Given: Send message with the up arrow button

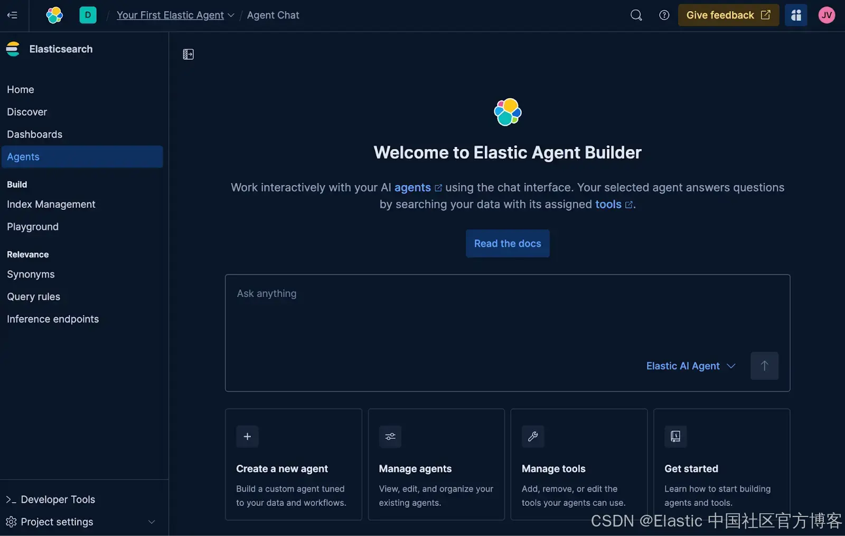Looking at the screenshot, I should click(x=764, y=366).
